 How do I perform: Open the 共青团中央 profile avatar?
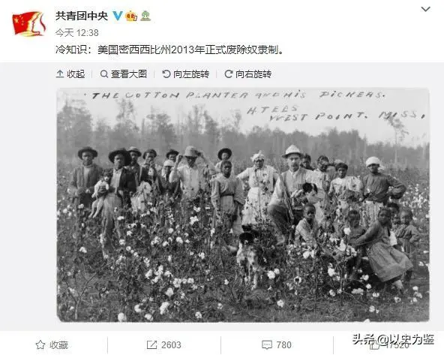tap(29, 23)
